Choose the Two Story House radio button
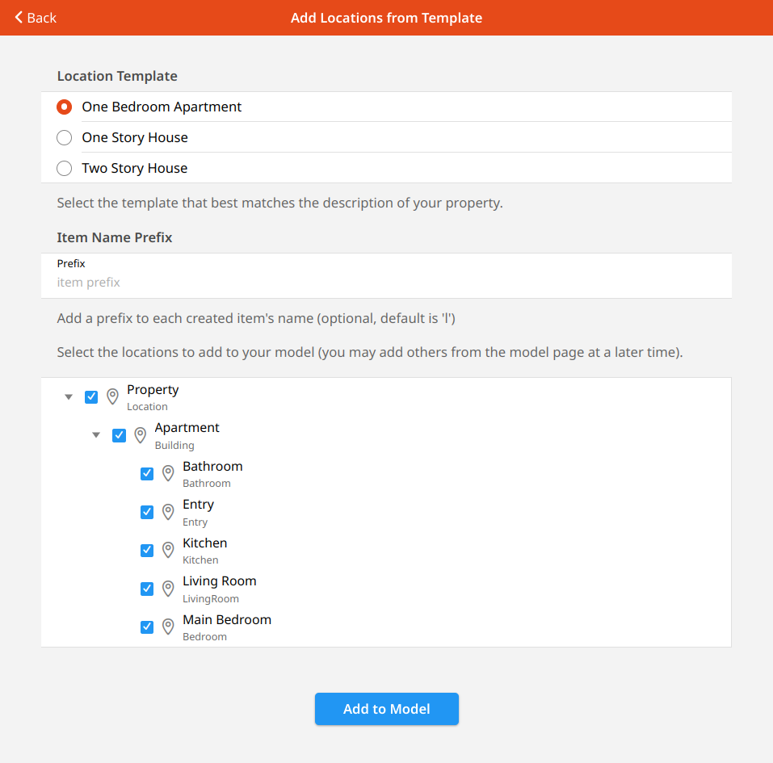The width and height of the screenshot is (773, 763). pyautogui.click(x=65, y=169)
